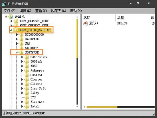Click the tree pane vertical scrollbar thumb

coord(77,38)
